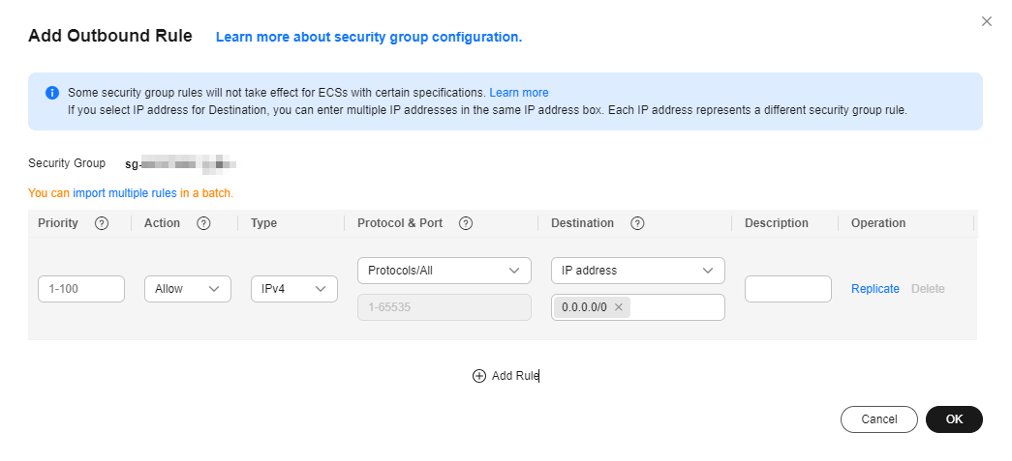Click the Priority 1-100 input field

81,289
